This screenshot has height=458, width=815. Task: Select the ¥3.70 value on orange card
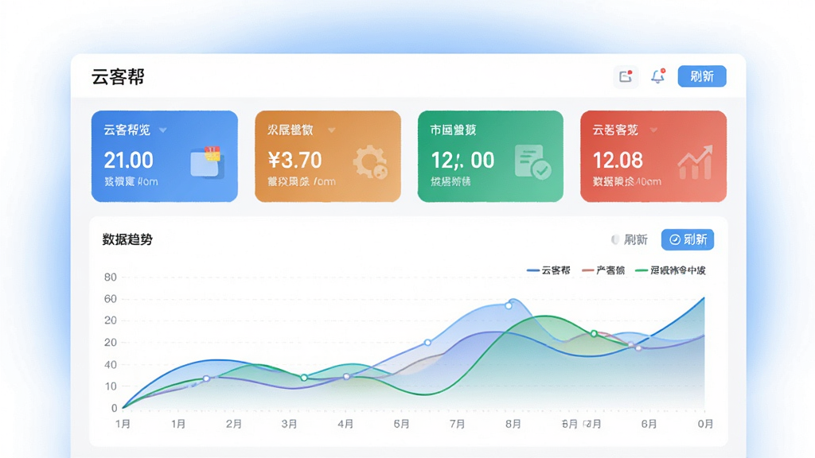[x=294, y=160]
